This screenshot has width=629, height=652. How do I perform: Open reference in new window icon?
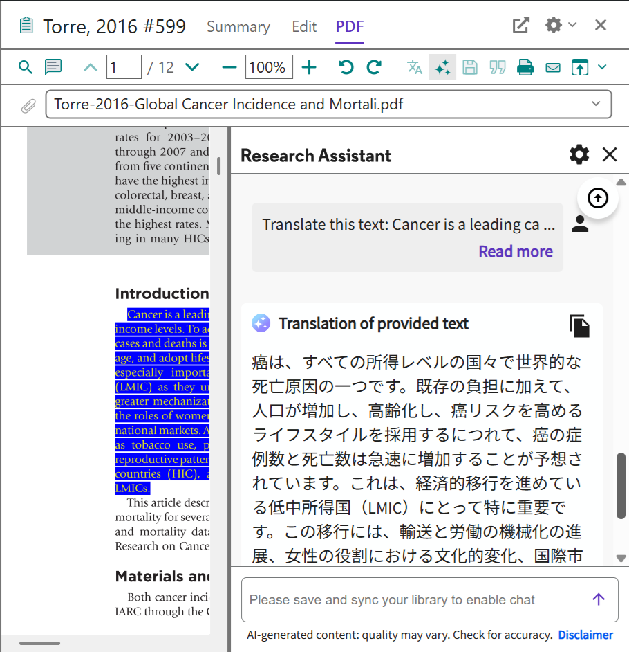pyautogui.click(x=520, y=26)
